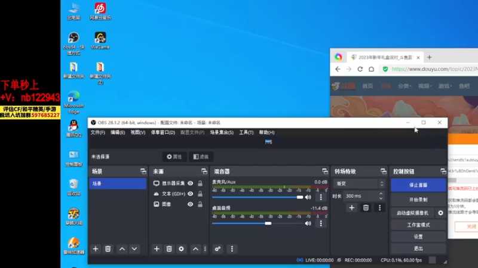This screenshot has height=268, width=478.
Task: Click 停止直播 button
Action: pos(418,185)
